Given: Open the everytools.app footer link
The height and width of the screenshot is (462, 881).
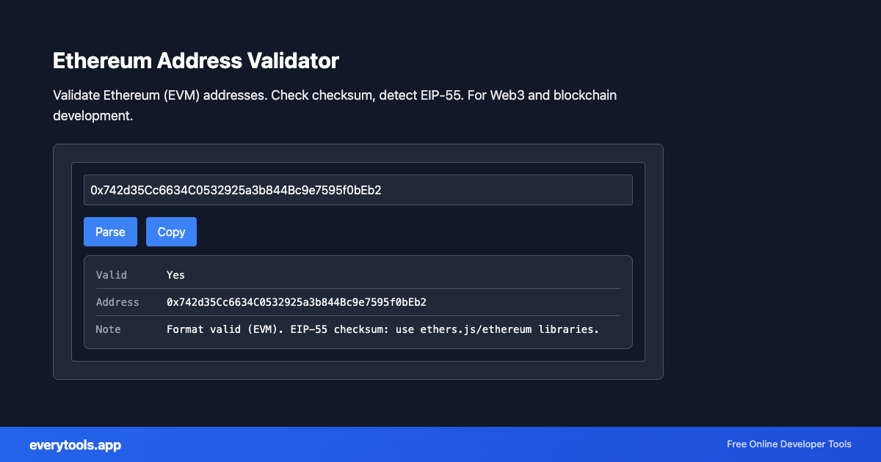Looking at the screenshot, I should (x=75, y=444).
